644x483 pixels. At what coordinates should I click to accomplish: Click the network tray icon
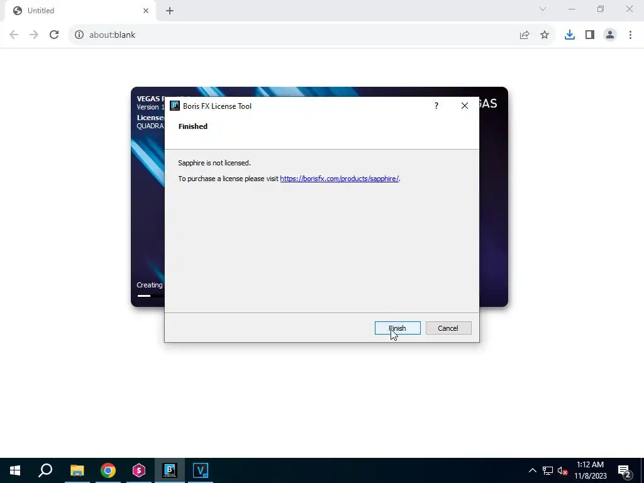coord(548,470)
